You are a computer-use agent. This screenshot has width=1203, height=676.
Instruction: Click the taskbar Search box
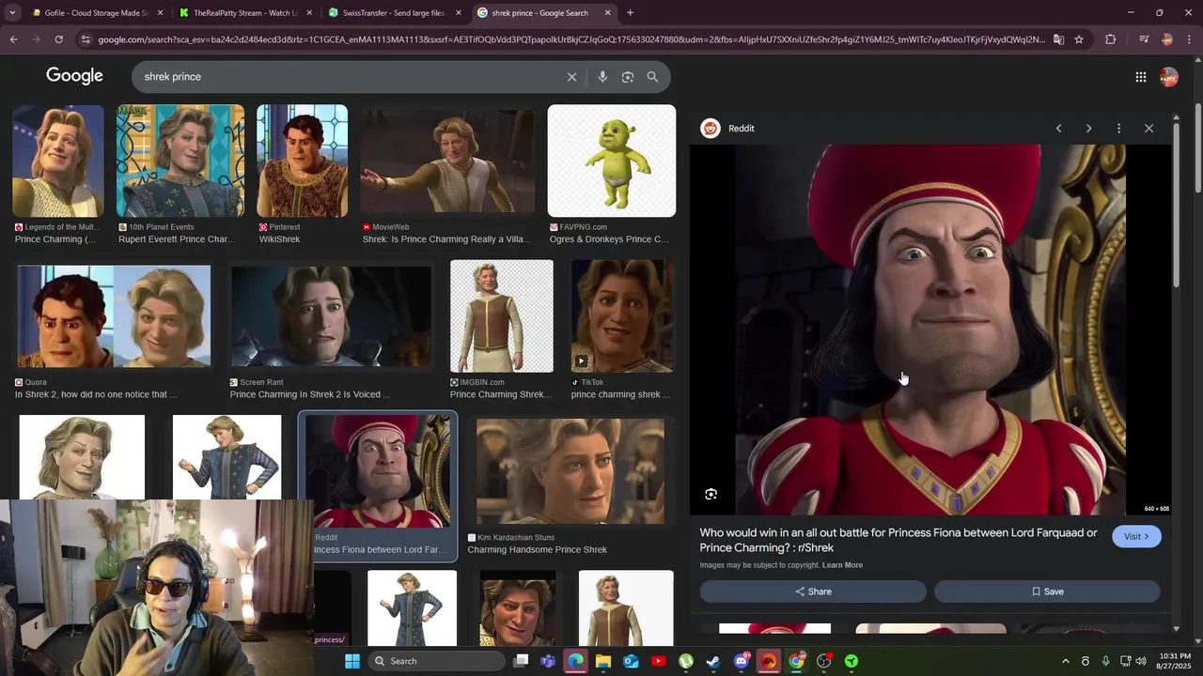[436, 661]
